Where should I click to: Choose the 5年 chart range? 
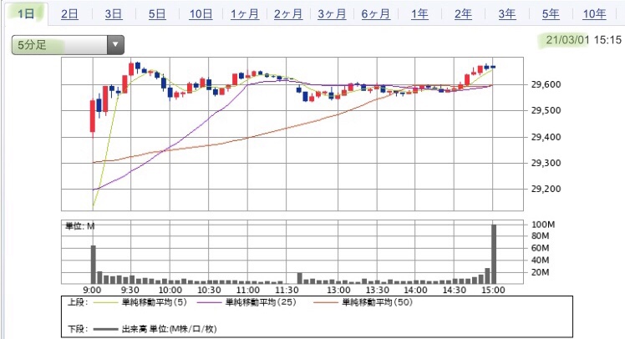(551, 14)
